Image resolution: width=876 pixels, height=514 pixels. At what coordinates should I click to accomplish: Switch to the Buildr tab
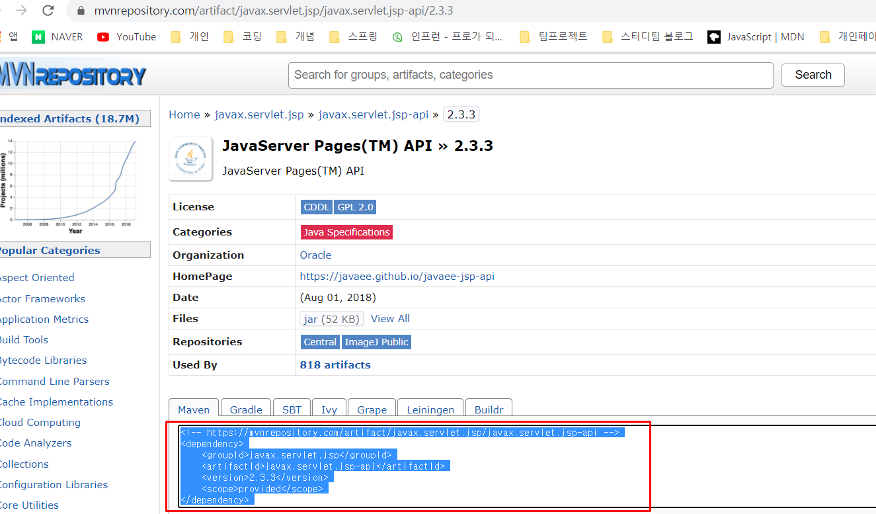click(x=489, y=409)
